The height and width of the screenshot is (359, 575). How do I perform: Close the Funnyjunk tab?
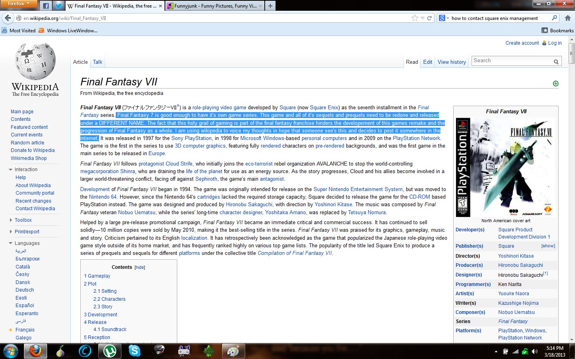260,6
